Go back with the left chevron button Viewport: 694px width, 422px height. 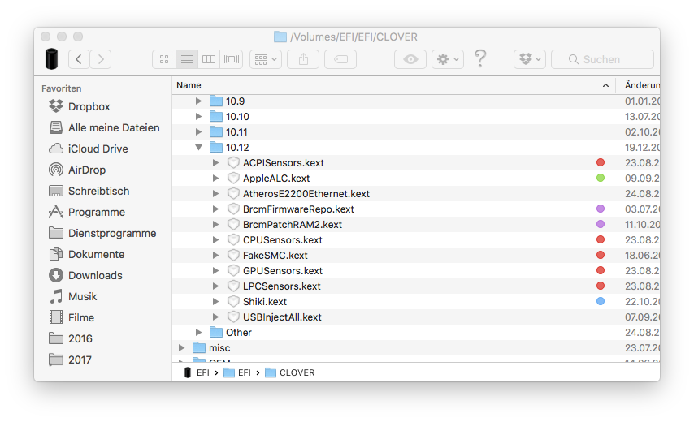click(79, 59)
